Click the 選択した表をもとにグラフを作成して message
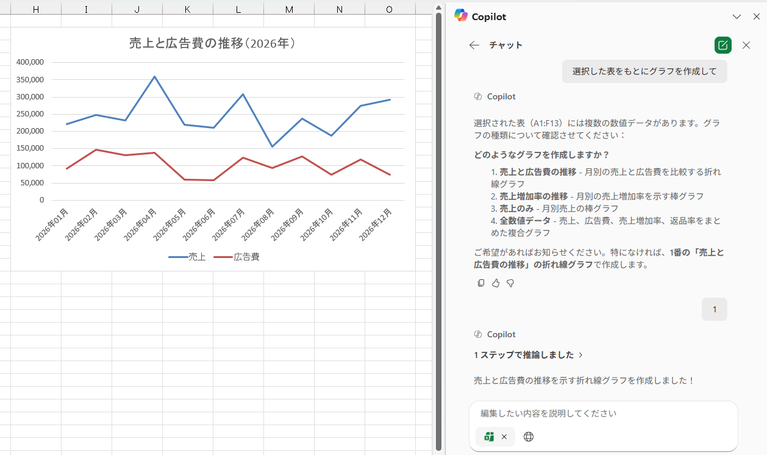 tap(644, 71)
